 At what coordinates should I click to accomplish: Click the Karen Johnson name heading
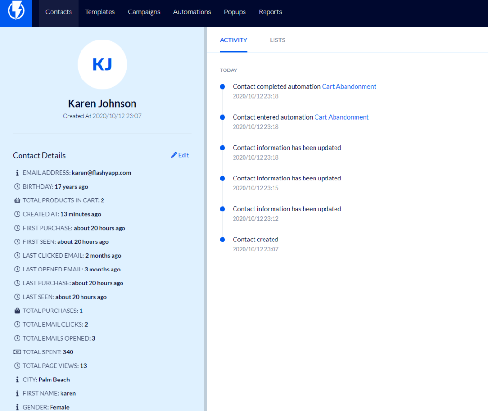tap(102, 103)
